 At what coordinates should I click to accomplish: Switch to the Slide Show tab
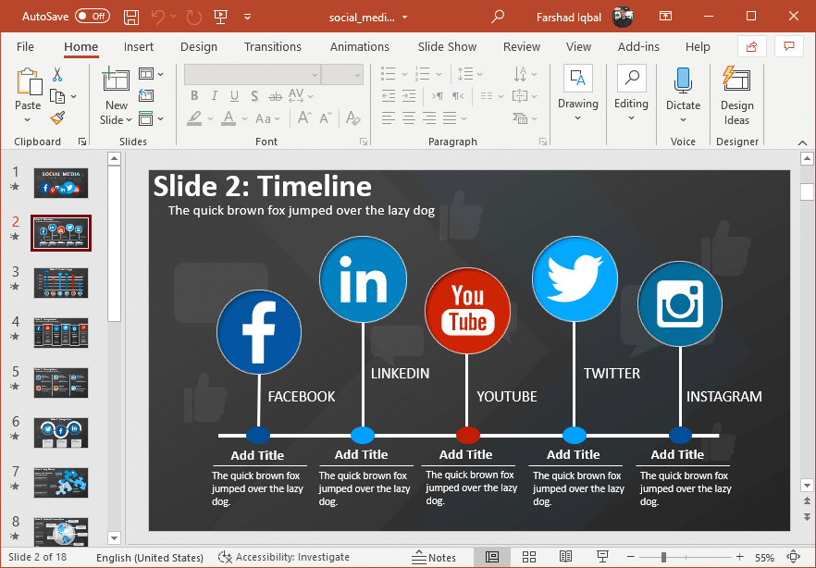click(x=447, y=47)
